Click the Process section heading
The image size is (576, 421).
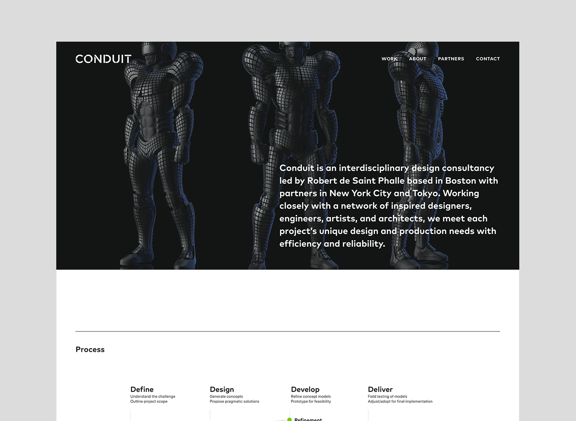point(90,350)
